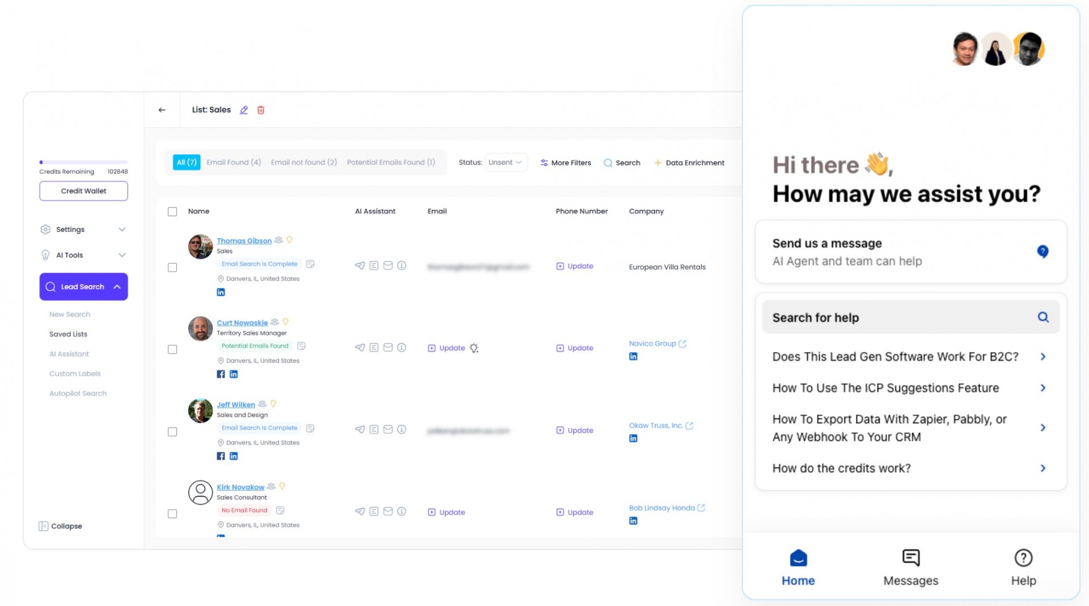Image resolution: width=1089 pixels, height=606 pixels.
Task: Open the 'How do the credits work?' article
Action: 910,468
